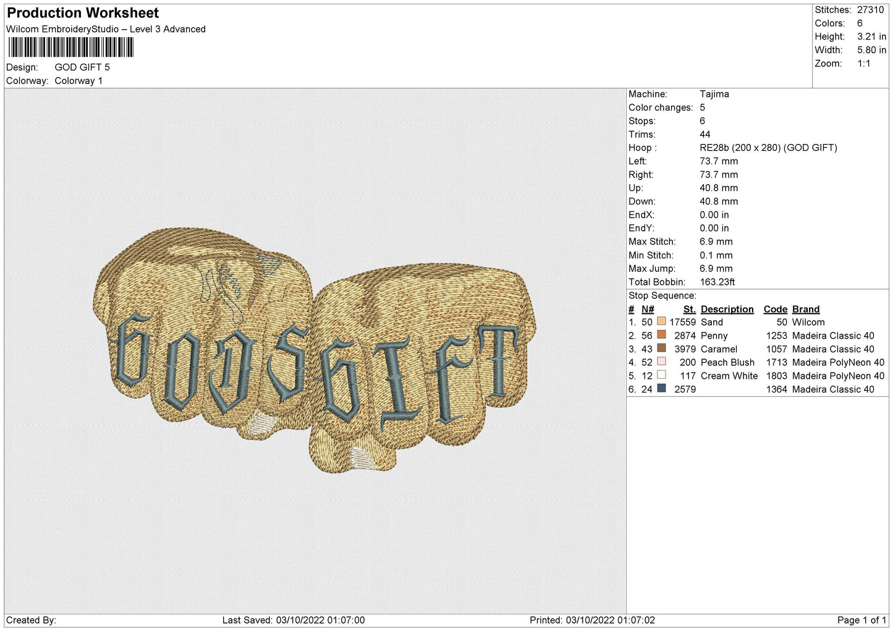Click the Color changes value 5
This screenshot has height=631, width=893.
(x=702, y=108)
